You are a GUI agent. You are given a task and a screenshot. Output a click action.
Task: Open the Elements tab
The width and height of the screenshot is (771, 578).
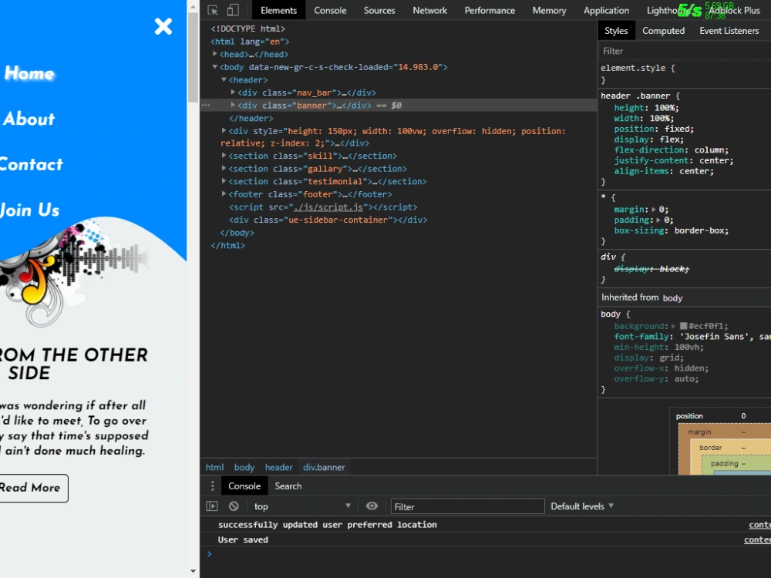pyautogui.click(x=278, y=10)
